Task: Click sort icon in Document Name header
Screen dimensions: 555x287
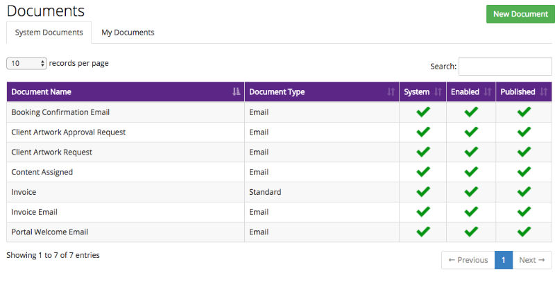Action: (236, 92)
